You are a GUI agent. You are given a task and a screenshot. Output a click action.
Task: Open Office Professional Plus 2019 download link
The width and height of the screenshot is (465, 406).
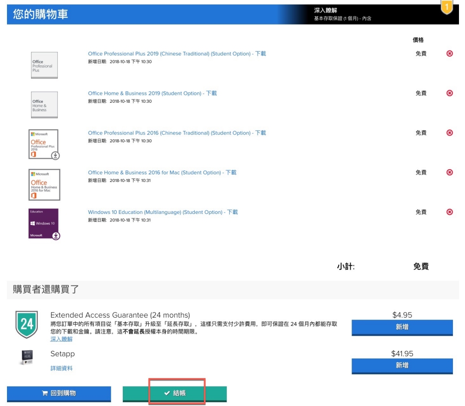[x=177, y=54]
